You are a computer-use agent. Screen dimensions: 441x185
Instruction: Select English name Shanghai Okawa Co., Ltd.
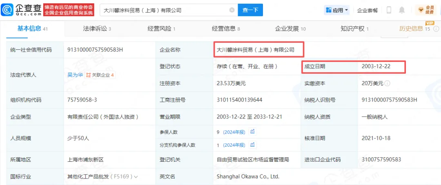248,176
